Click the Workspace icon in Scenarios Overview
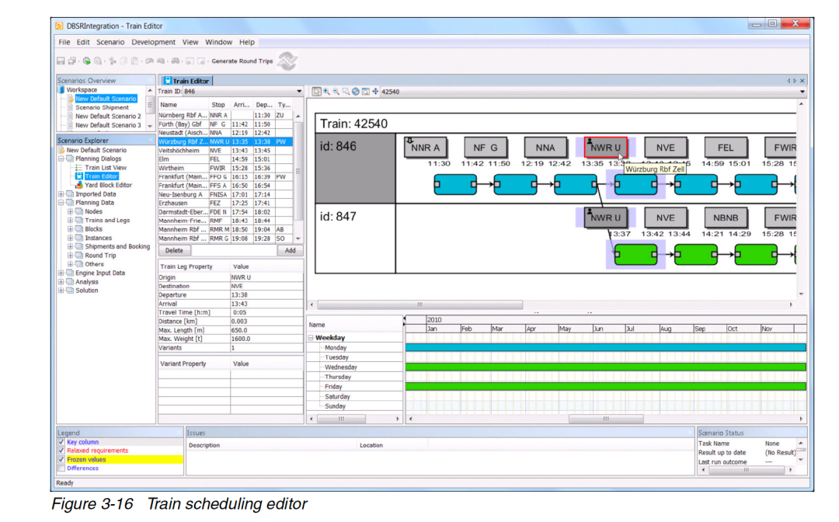The width and height of the screenshot is (839, 522). point(61,90)
